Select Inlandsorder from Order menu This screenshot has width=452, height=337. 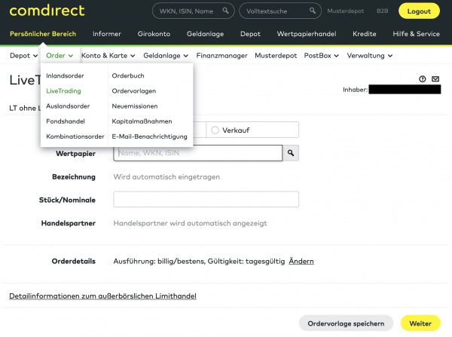[65, 75]
